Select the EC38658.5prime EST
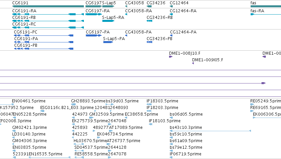 tap(125, 118)
